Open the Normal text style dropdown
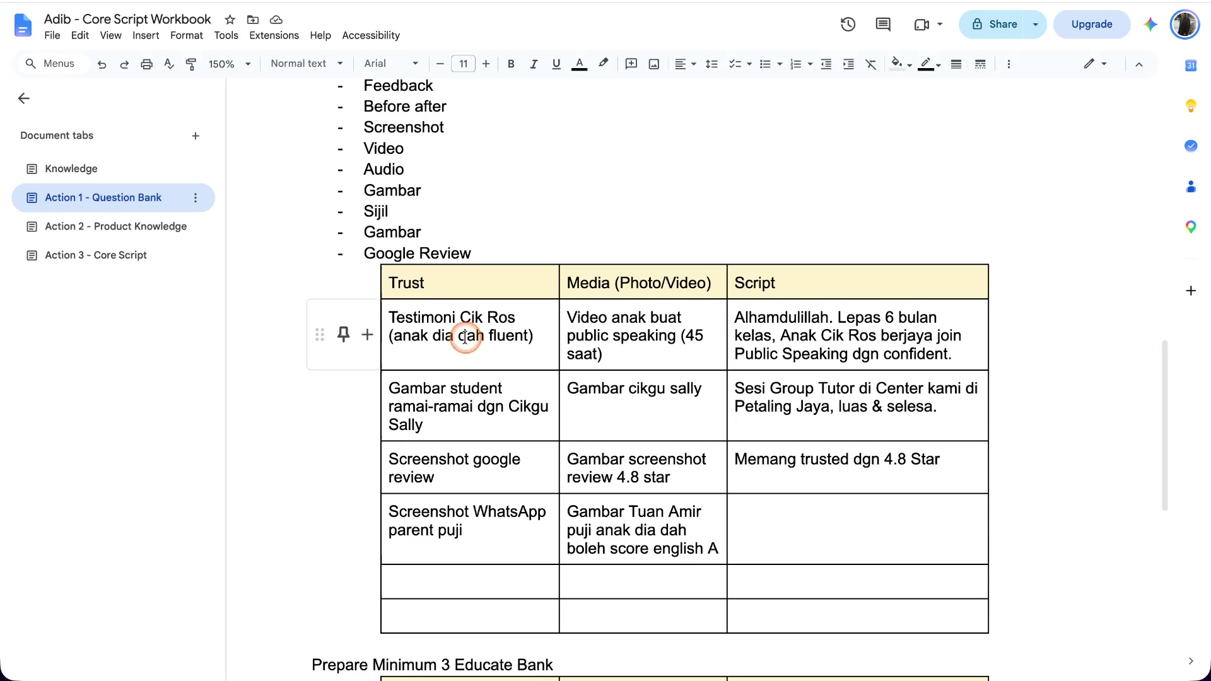This screenshot has height=681, width=1211. pos(307,64)
